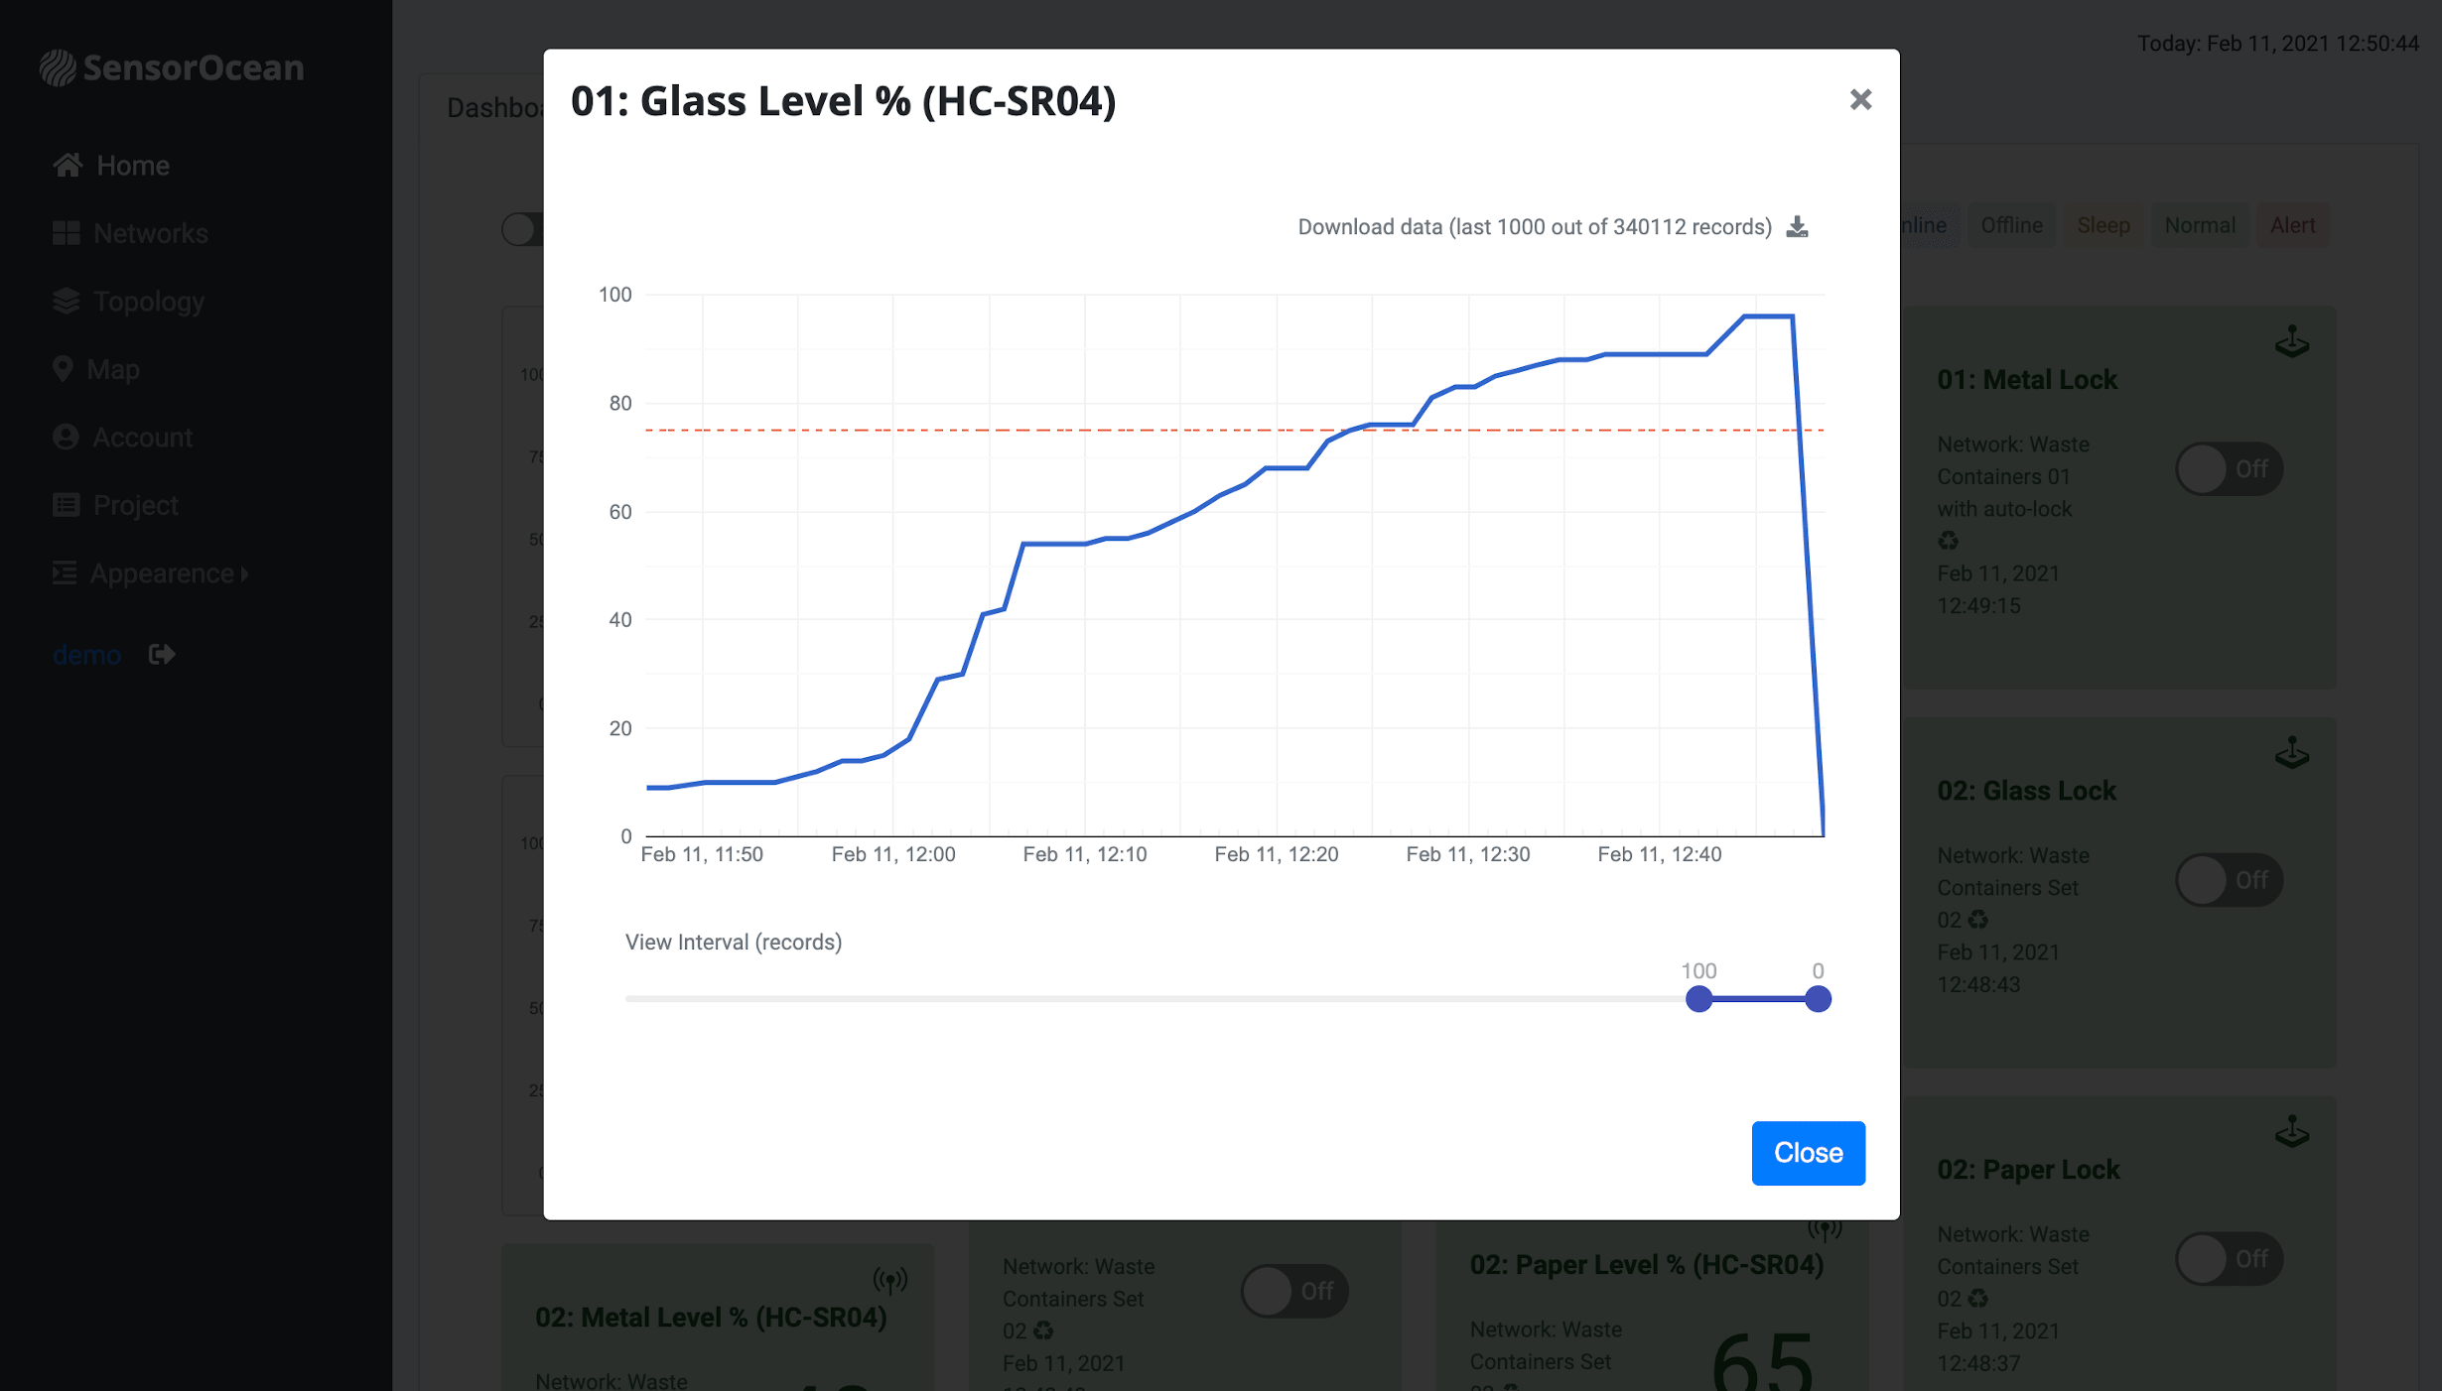2442x1391 pixels.
Task: Open the demo user link
Action: tap(86, 655)
